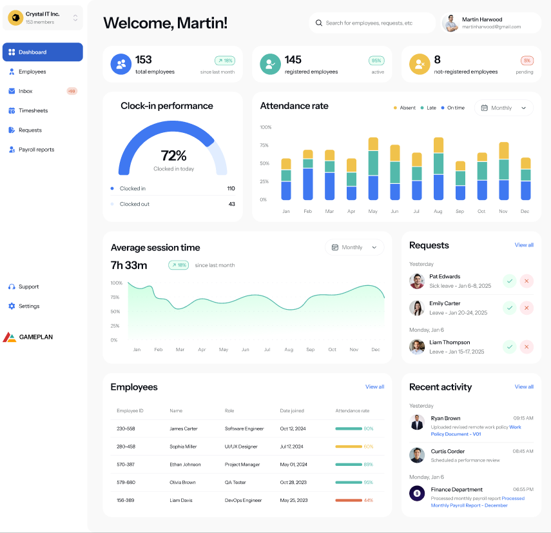551x533 pixels.
Task: Click the Finance Department activity icon
Action: pyautogui.click(x=417, y=493)
